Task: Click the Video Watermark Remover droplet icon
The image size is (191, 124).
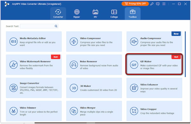Action: pyautogui.click(x=13, y=65)
